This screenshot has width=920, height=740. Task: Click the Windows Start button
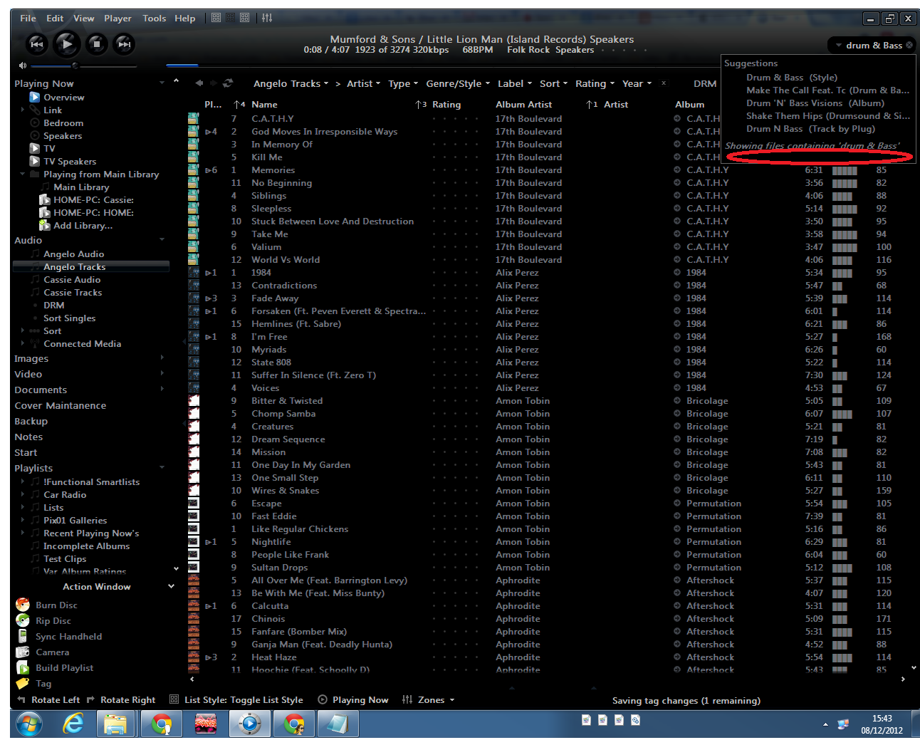28,724
